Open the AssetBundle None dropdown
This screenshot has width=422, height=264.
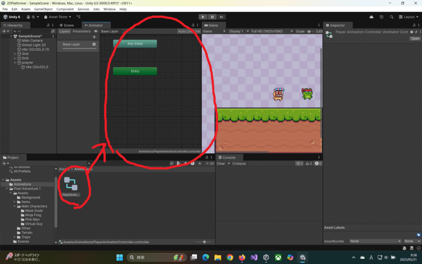(x=375, y=241)
